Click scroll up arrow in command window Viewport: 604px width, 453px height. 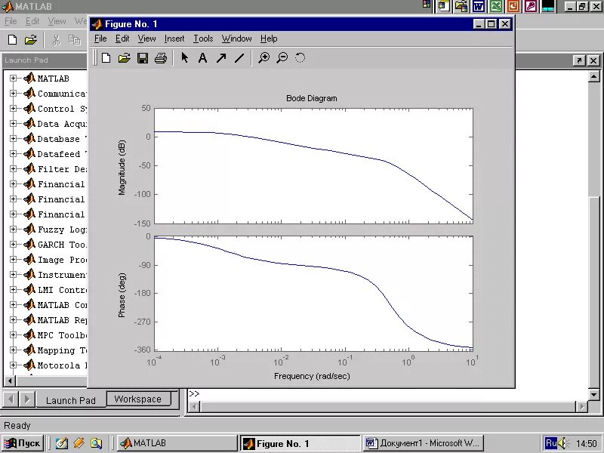pyautogui.click(x=593, y=77)
